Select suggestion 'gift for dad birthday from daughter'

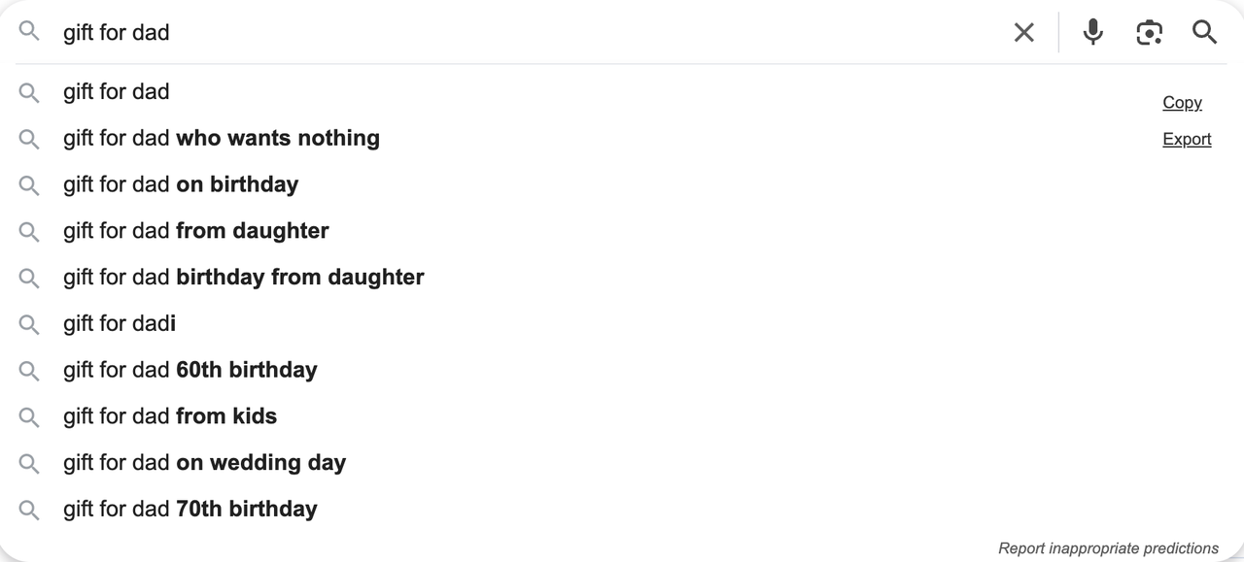pos(243,277)
